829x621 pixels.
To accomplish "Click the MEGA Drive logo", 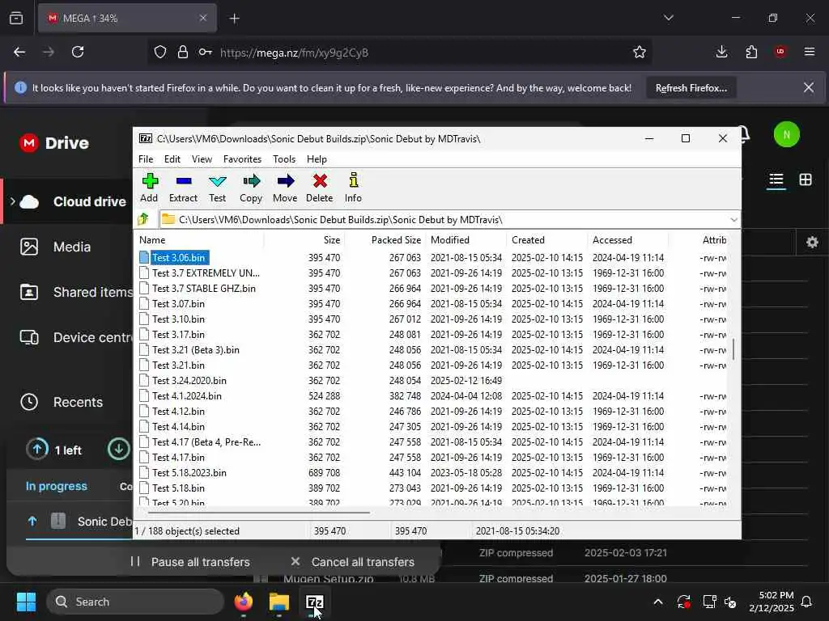I will tap(54, 142).
